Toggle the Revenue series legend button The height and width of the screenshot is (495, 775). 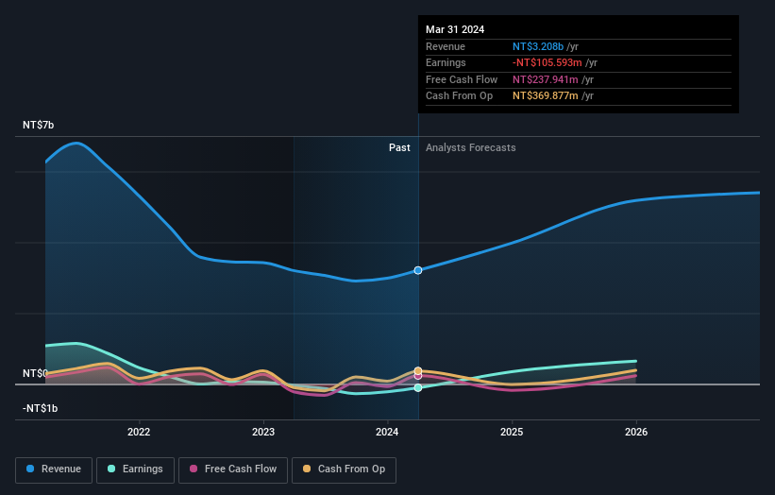54,469
